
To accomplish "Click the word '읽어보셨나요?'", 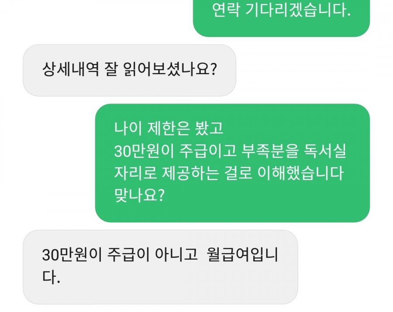I will (x=170, y=69).
